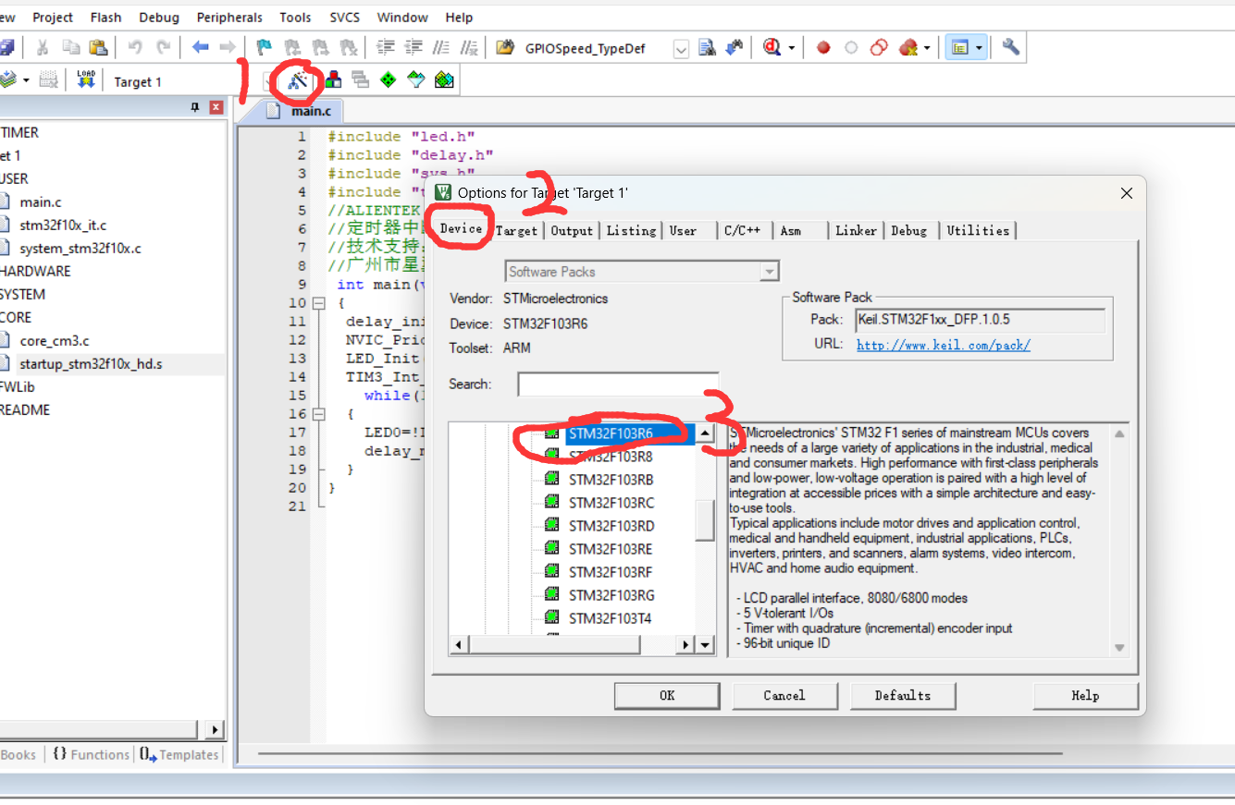
Task: Open the Software Packs combo box
Action: (642, 272)
